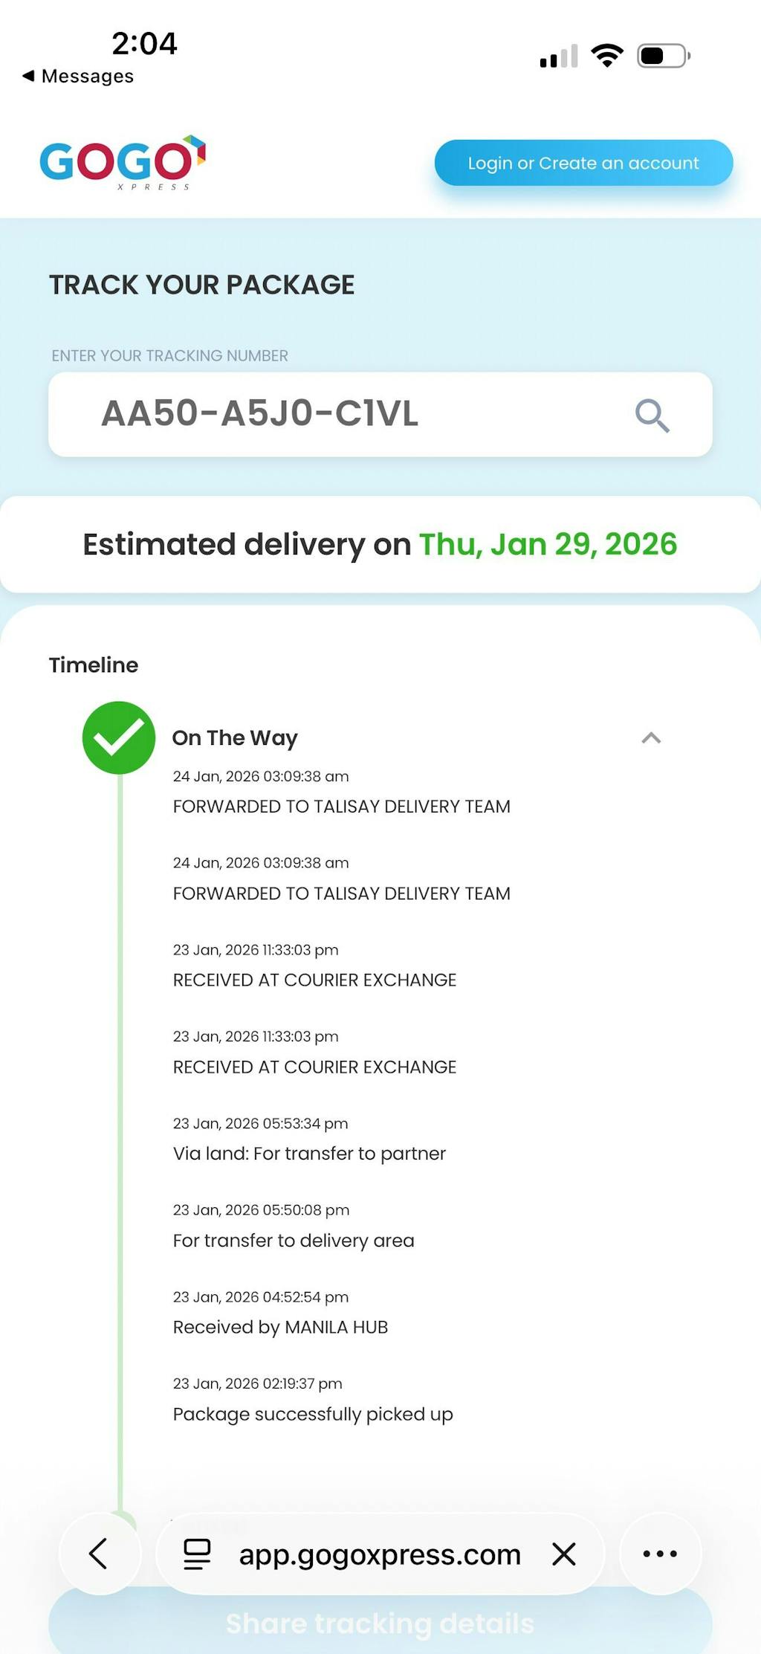Collapse the On The Way timeline section
Viewport: 761px width, 1654px height.
(651, 738)
